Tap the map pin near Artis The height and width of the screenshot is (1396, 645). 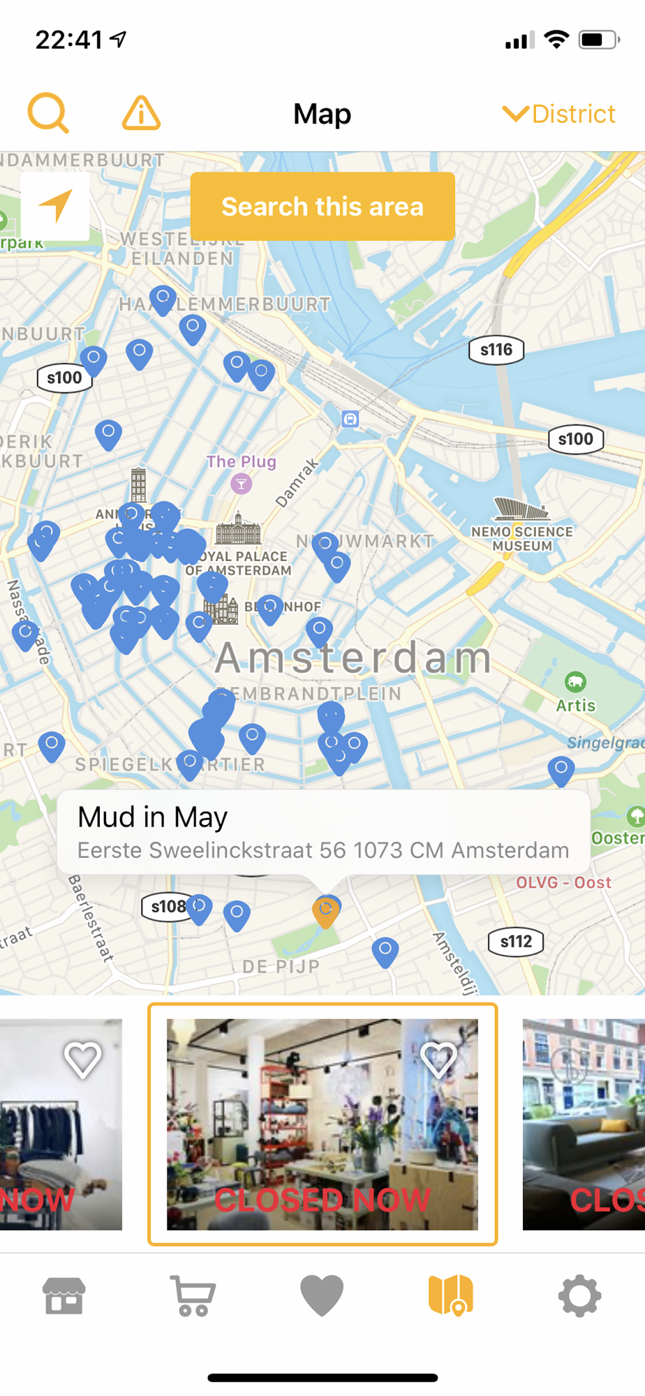(561, 771)
